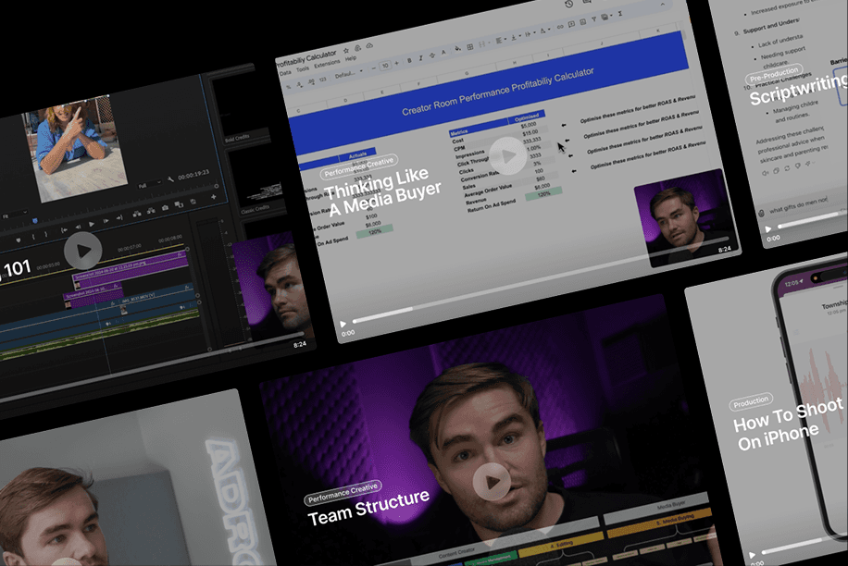Click the Extract icon in Premiere monitor

coord(151,211)
